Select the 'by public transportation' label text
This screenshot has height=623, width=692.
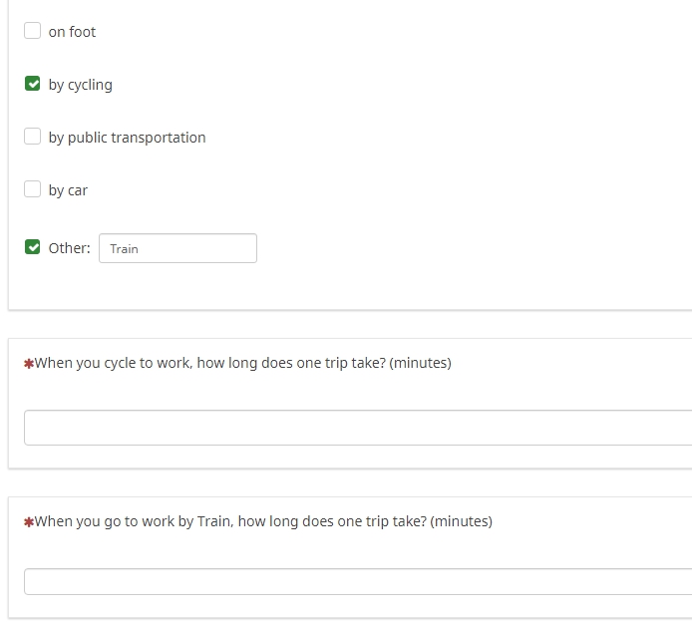click(127, 138)
